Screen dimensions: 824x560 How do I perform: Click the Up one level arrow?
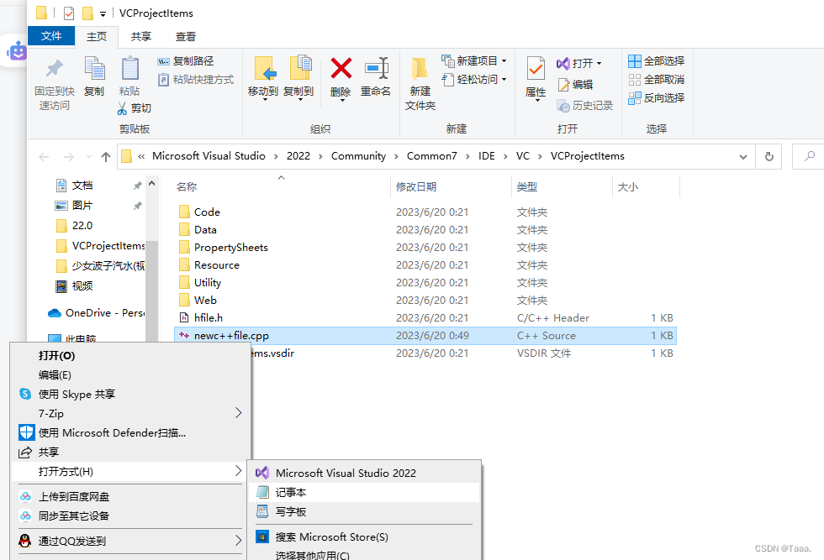pos(106,156)
